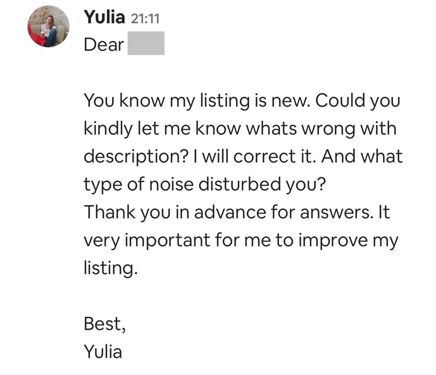The width and height of the screenshot is (436, 375).
Task: Click the line 'Thank you in advance for answers'
Action: [228, 213]
